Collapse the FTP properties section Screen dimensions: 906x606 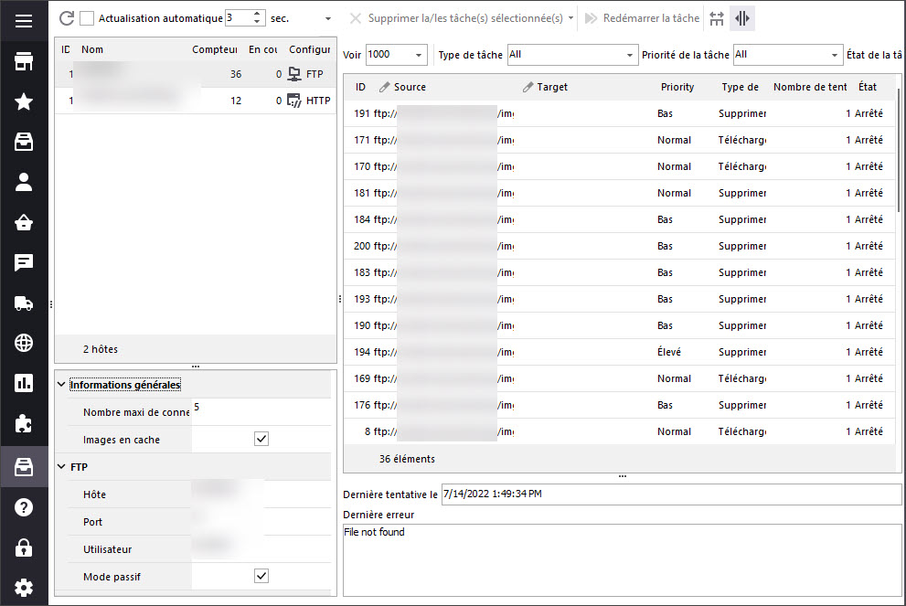coord(61,466)
